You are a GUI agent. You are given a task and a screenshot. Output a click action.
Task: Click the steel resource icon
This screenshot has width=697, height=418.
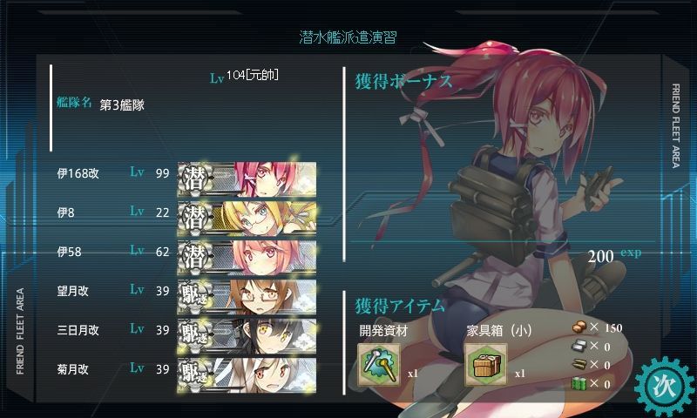click(x=579, y=346)
